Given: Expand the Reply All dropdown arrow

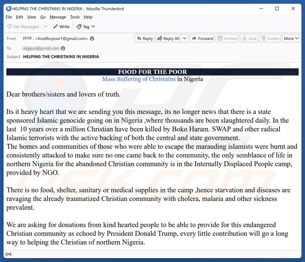Looking at the screenshot, I should pyautogui.click(x=185, y=39).
